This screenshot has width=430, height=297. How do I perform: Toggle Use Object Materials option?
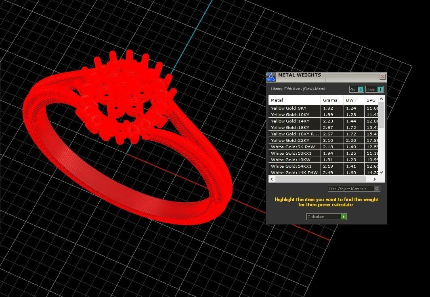click(x=354, y=189)
